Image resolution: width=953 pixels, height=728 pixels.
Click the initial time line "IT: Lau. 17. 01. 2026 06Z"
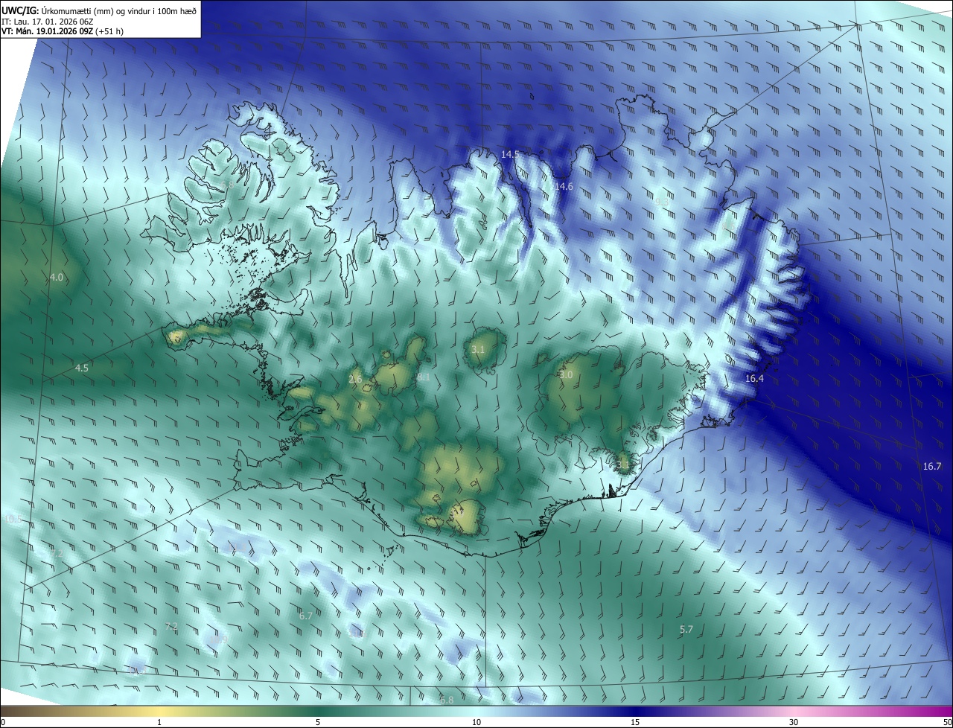click(x=47, y=21)
